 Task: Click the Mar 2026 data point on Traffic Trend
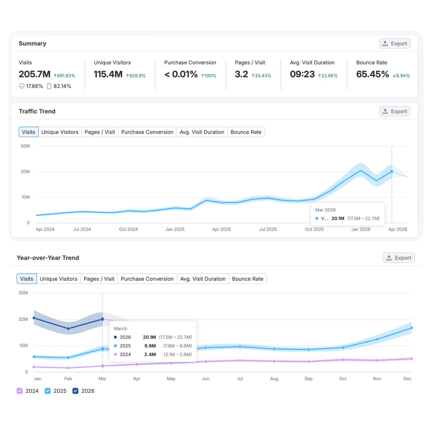(x=391, y=171)
